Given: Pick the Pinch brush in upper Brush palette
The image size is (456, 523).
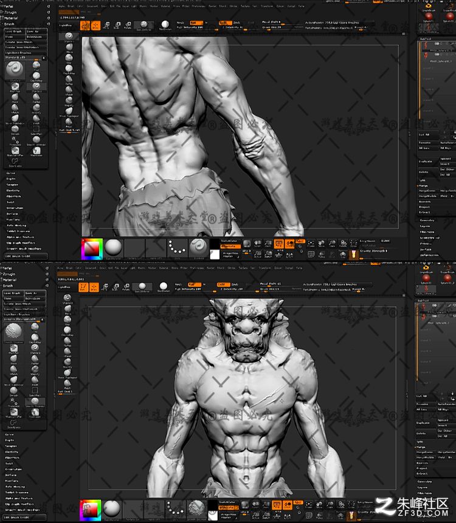Looking at the screenshot, I should pos(36,120).
